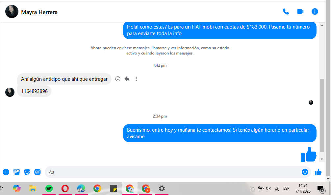Click the 2:34 pm timestamp

160,116
